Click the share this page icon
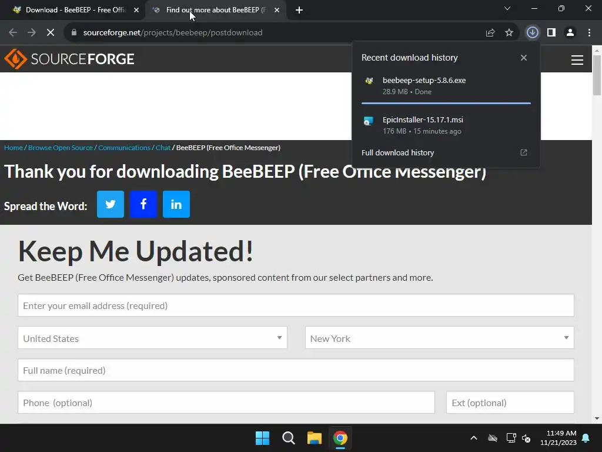 tap(490, 33)
